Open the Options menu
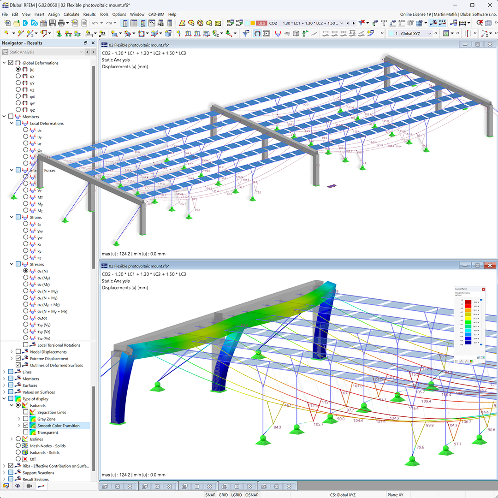Image resolution: width=498 pixels, height=498 pixels. (x=119, y=14)
